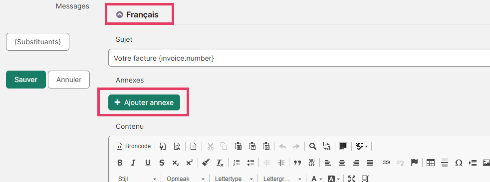Click the Increase indent icon
The image size is (490, 182).
click(281, 163)
